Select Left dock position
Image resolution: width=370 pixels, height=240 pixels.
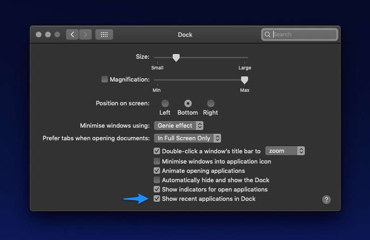pyautogui.click(x=165, y=103)
